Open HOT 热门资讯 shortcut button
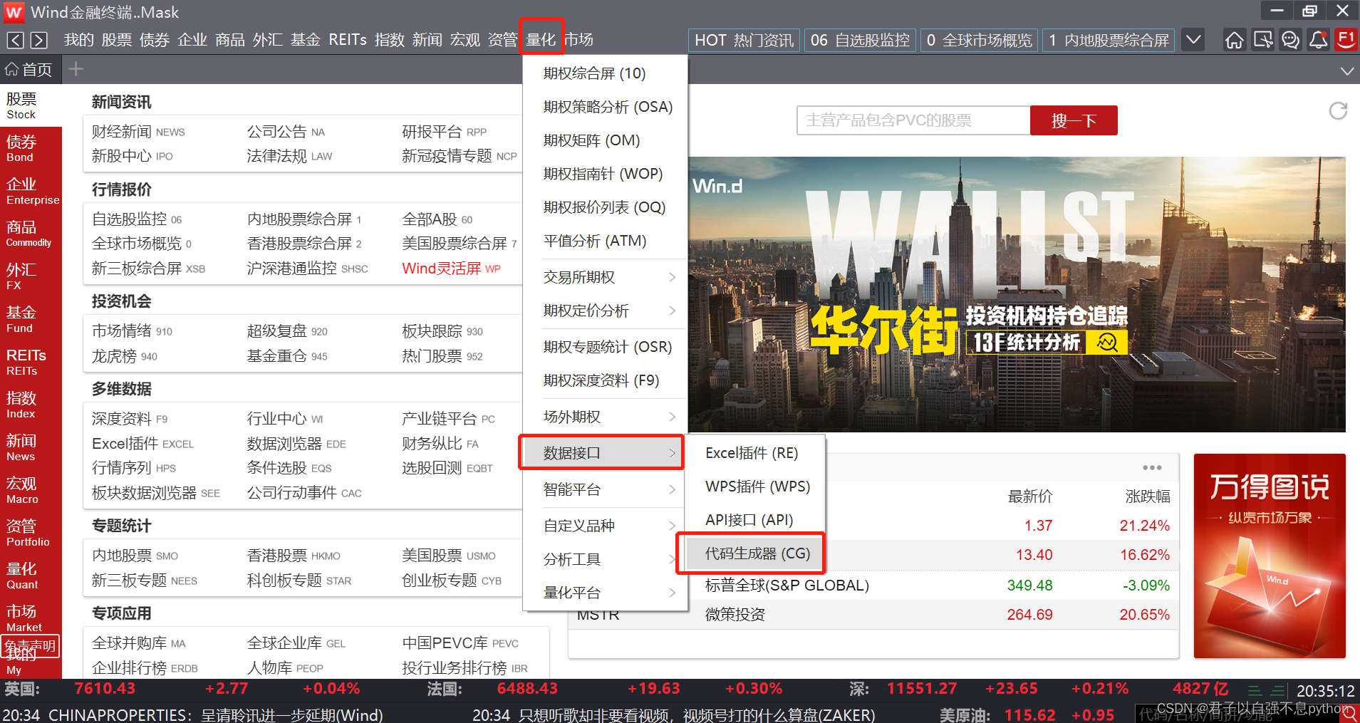Viewport: 1360px width, 723px height. pos(744,40)
